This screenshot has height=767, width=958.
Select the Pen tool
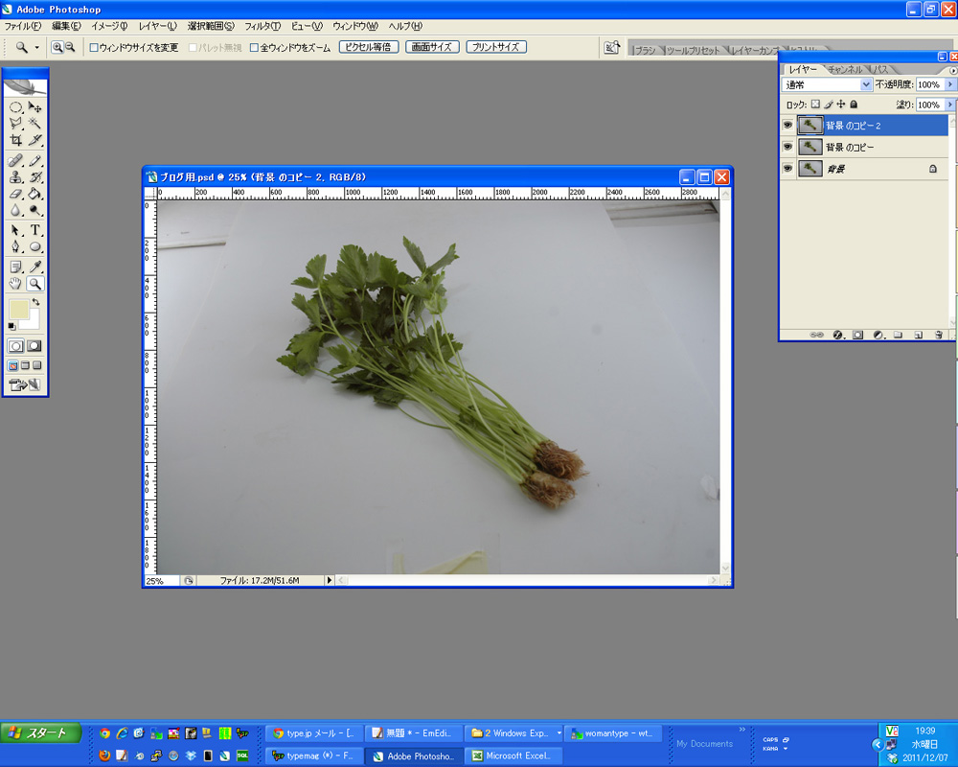(x=16, y=247)
